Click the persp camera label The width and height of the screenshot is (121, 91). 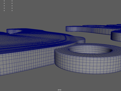coord(59,90)
